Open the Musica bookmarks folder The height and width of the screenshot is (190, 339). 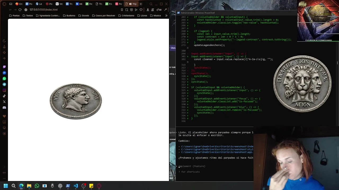(155, 16)
